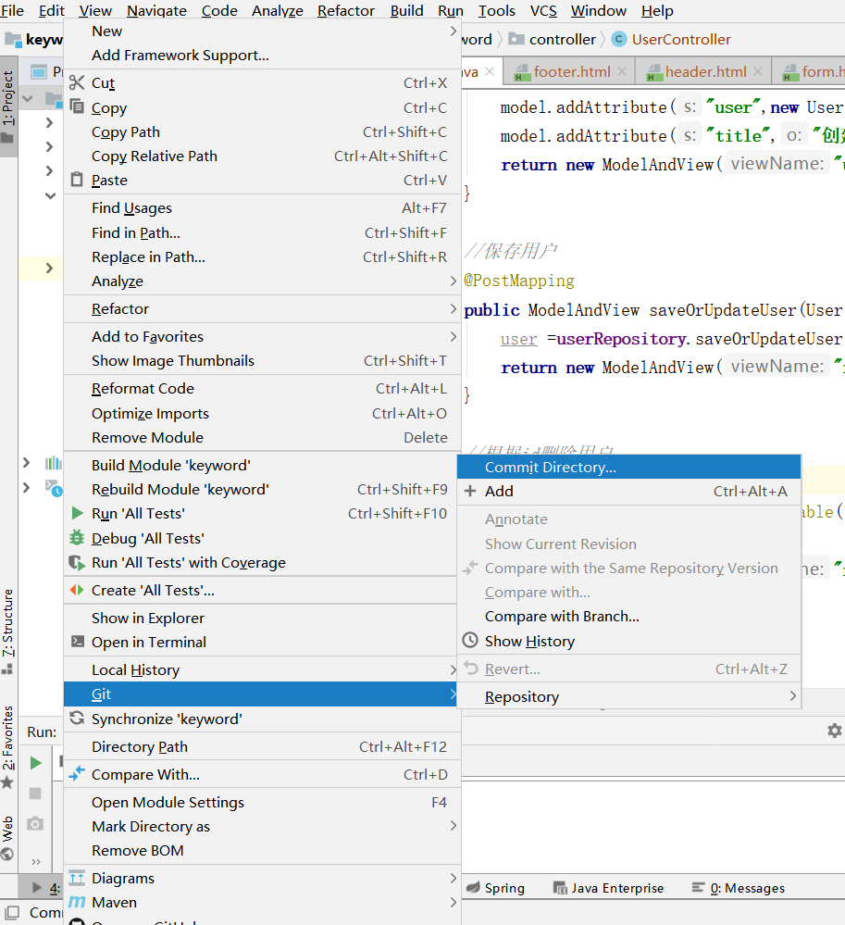Click controller folder in breadcrumb
Image resolution: width=845 pixels, height=925 pixels.
pos(553,39)
